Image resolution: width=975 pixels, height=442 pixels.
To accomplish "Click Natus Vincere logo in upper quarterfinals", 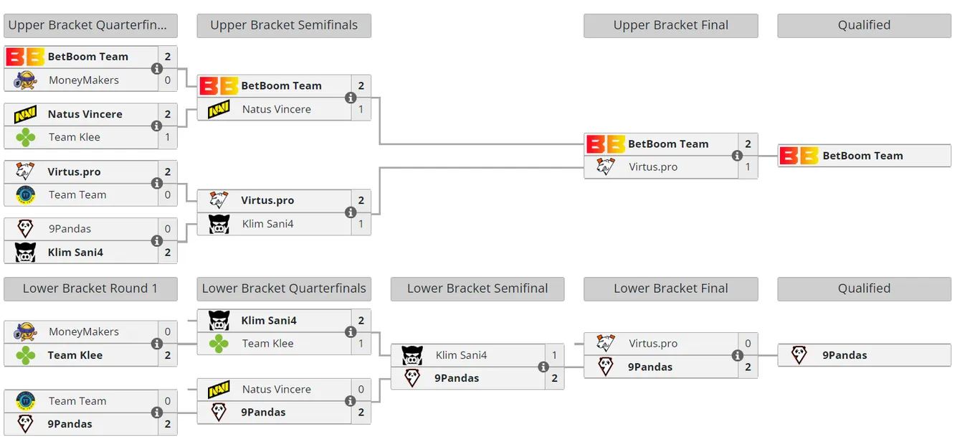I will 25,114.
